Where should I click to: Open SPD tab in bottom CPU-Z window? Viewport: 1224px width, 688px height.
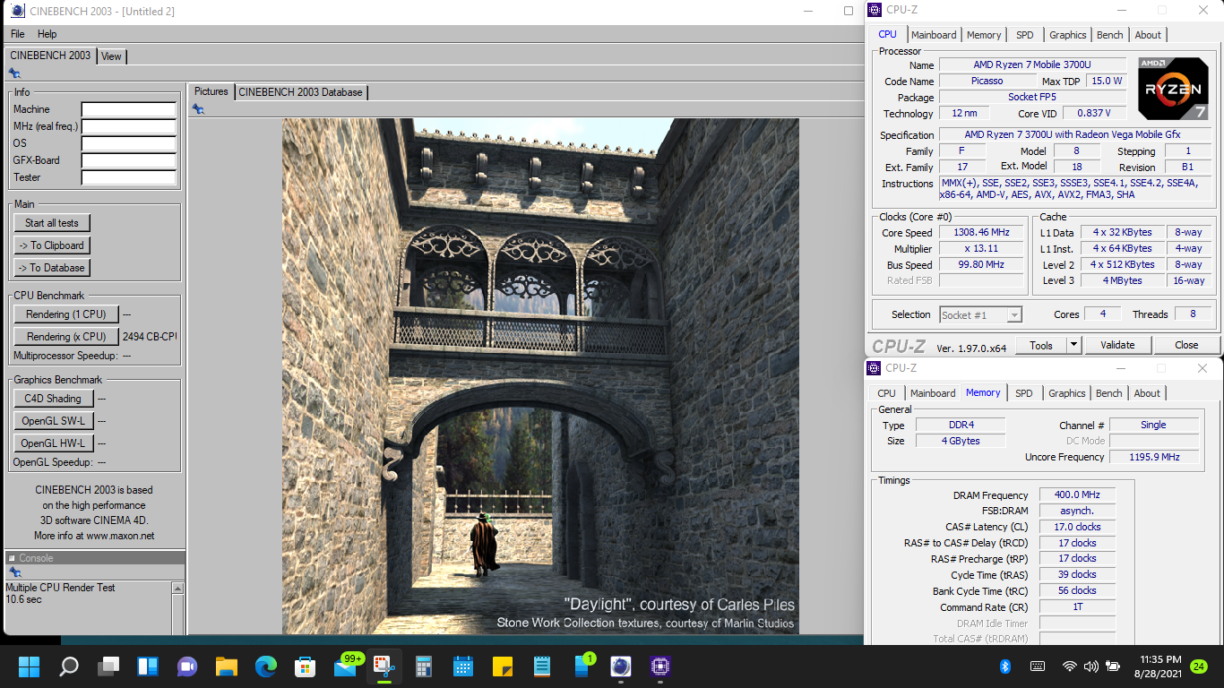pyautogui.click(x=1024, y=393)
